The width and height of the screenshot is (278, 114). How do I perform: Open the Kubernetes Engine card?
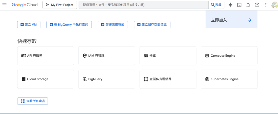click(x=229, y=79)
